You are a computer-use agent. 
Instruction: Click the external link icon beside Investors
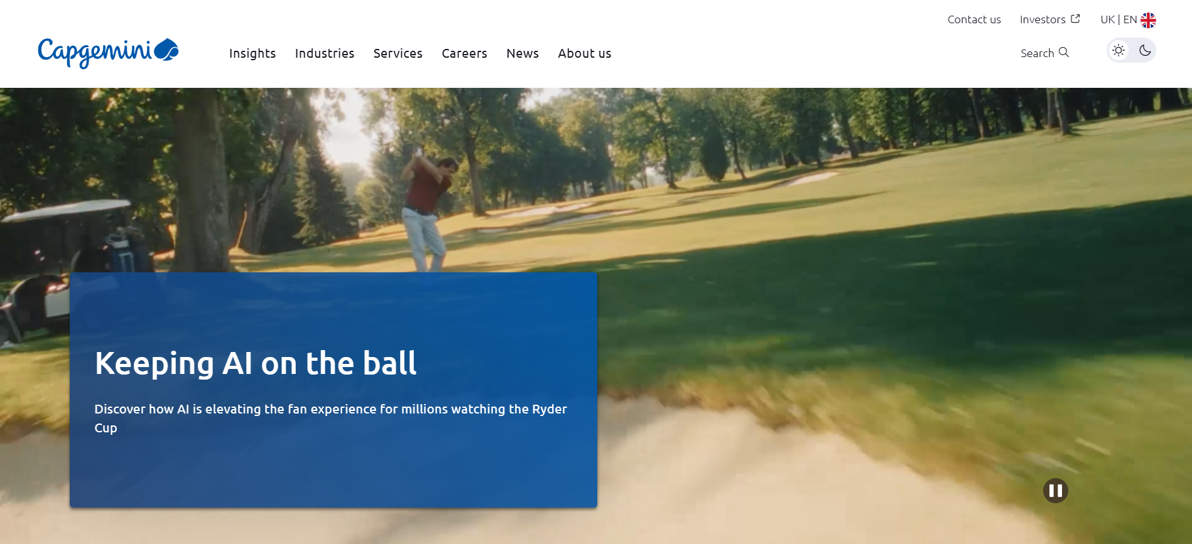click(1075, 19)
